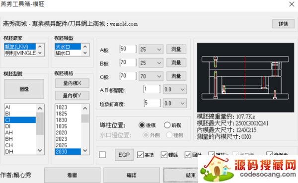Select size 2025 in the spec list
This screenshot has width=298, height=183.
(x=68, y=145)
